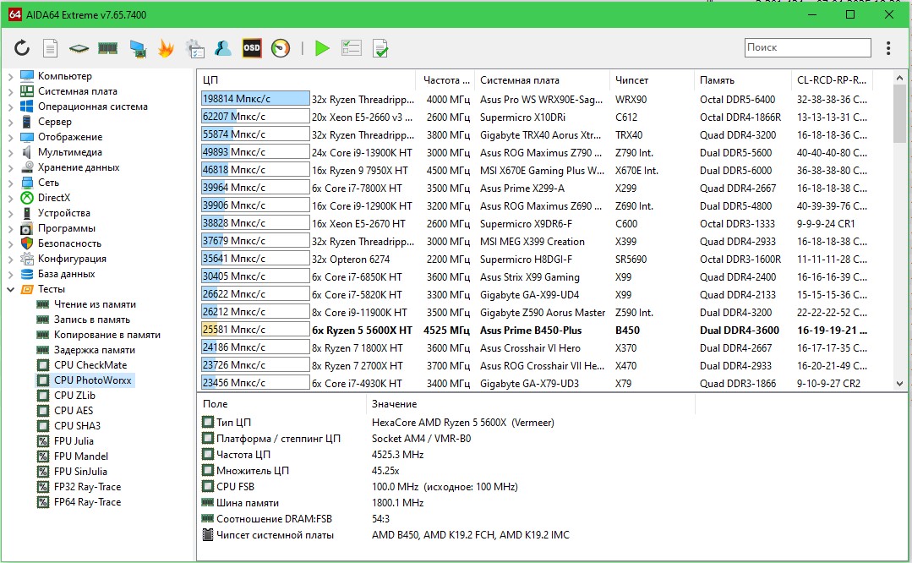Open the FPU Julia test
The width and height of the screenshot is (912, 563).
pos(74,441)
